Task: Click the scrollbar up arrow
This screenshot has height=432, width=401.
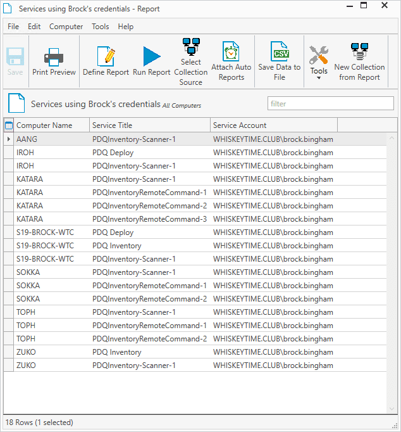Action: pyautogui.click(x=392, y=137)
